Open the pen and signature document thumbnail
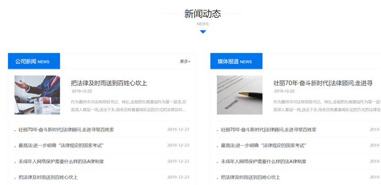Viewport: 381px width, 185px height. pos(240,95)
